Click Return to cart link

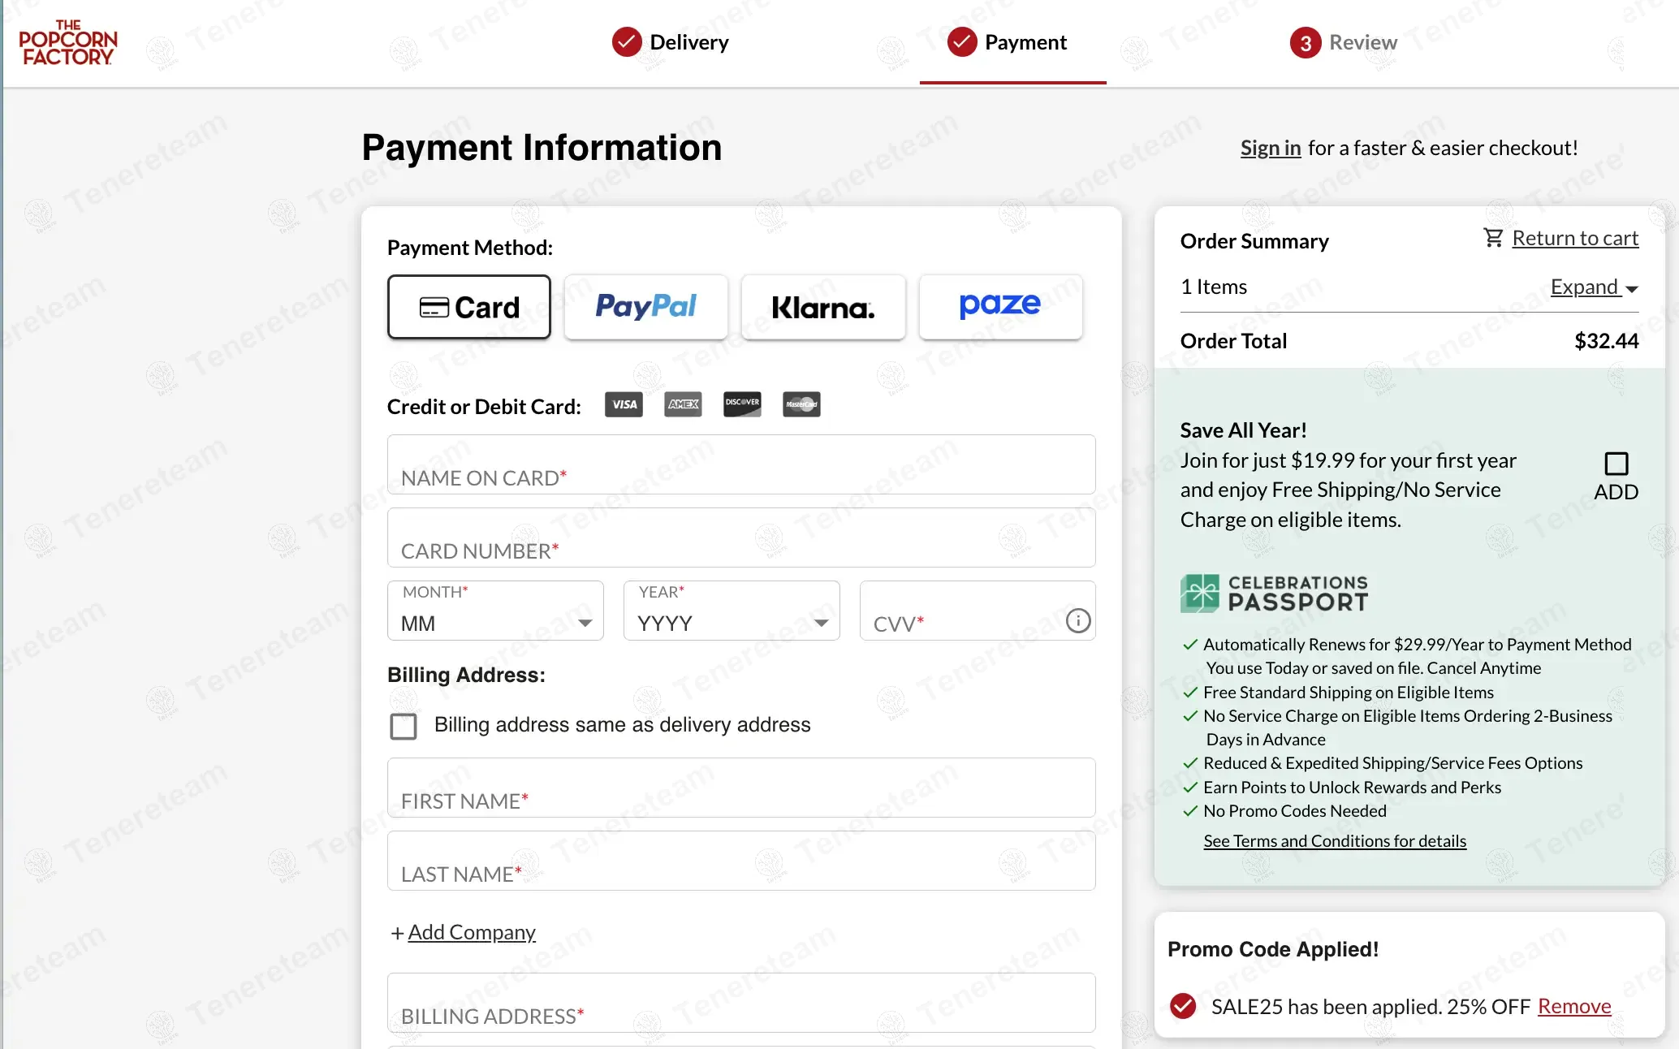click(x=1575, y=238)
